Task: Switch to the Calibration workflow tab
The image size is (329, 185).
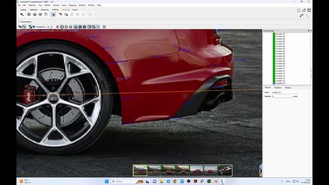Action: click(x=33, y=10)
